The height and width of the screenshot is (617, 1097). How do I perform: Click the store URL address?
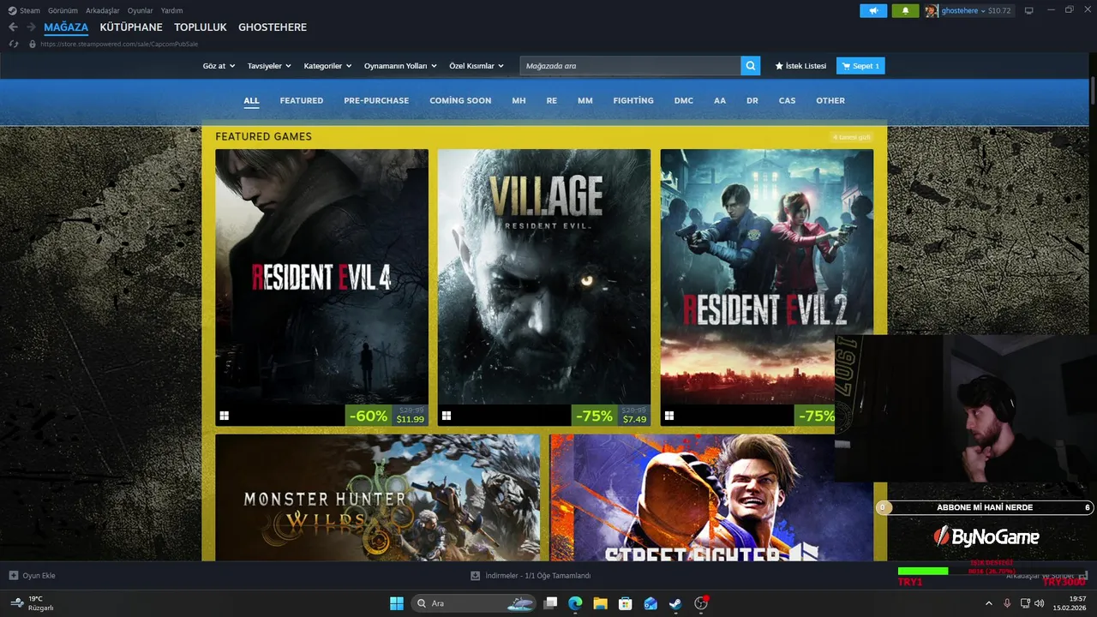point(119,44)
